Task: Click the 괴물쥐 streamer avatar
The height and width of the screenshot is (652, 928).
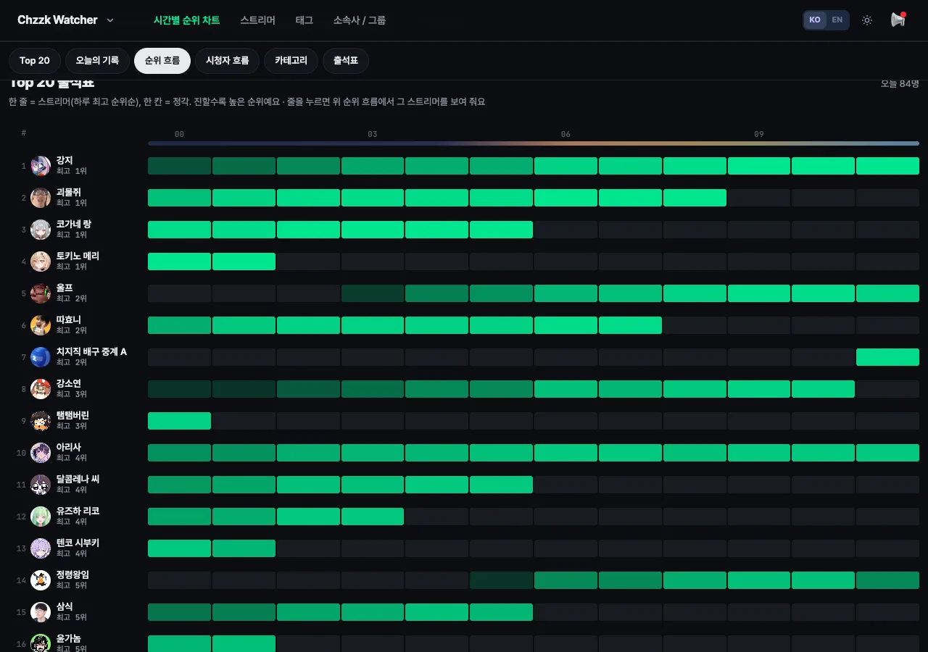Action: 41,198
